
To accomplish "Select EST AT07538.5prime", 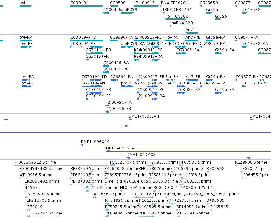I will [181, 165].
